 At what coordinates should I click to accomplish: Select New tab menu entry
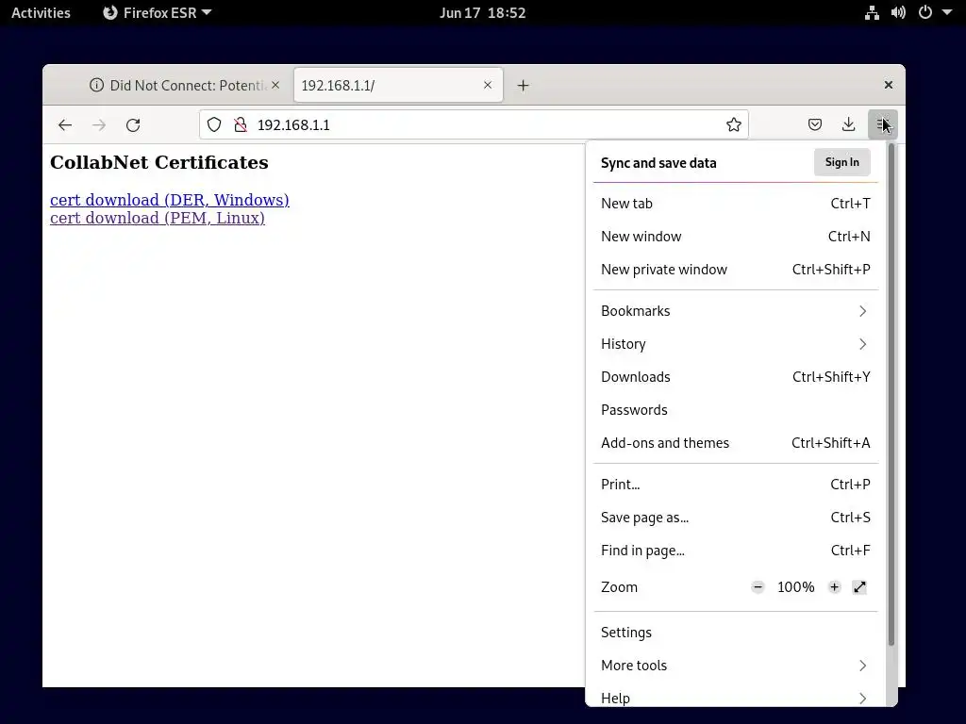point(736,204)
